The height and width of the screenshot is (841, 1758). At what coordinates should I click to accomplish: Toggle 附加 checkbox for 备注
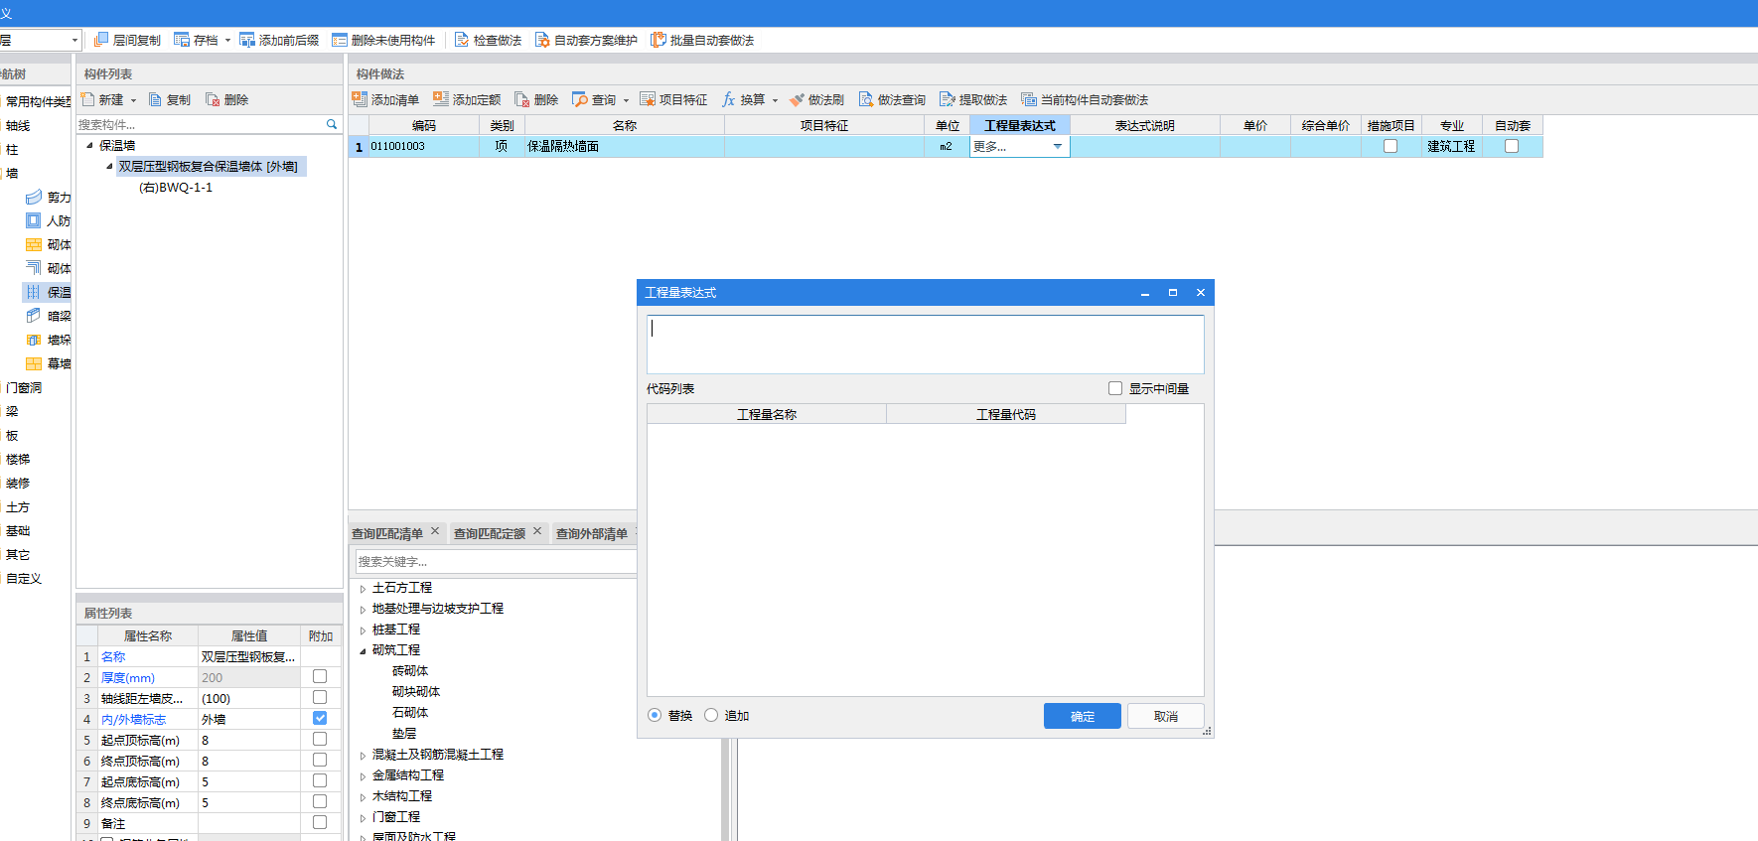[320, 822]
